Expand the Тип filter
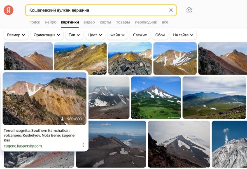247x169 pixels. pos(74,35)
